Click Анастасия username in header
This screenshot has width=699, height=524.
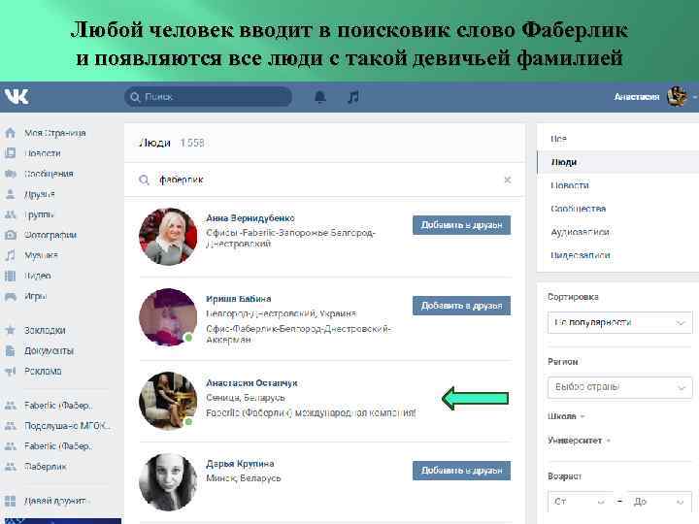[637, 97]
